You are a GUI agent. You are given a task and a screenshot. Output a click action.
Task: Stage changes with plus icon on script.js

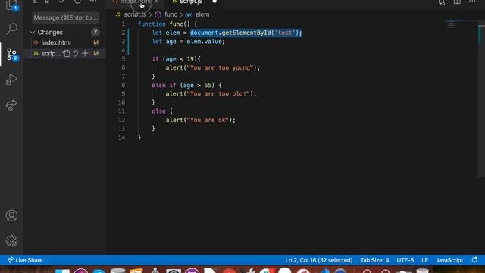click(x=85, y=53)
